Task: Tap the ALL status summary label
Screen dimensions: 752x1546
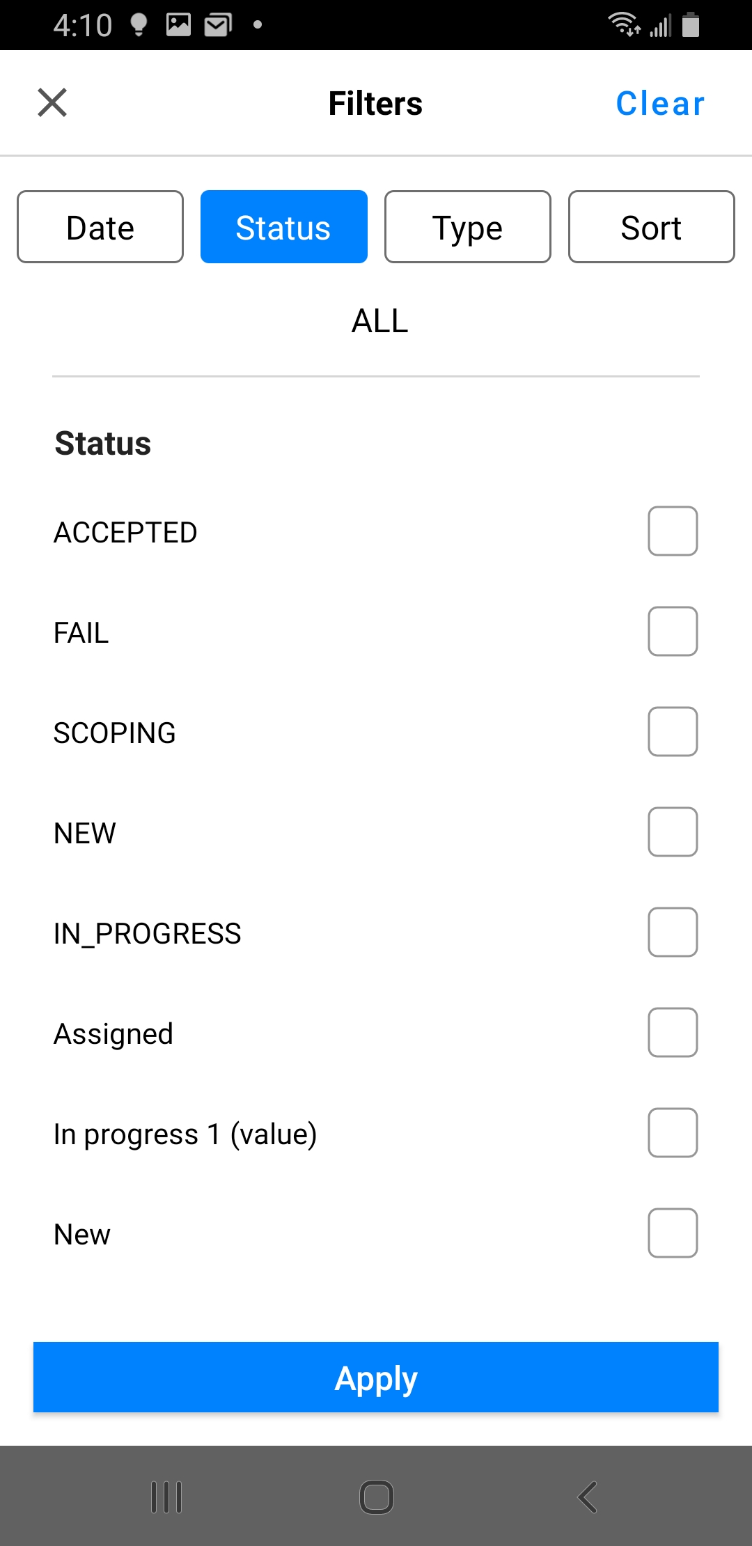Action: pyautogui.click(x=379, y=321)
